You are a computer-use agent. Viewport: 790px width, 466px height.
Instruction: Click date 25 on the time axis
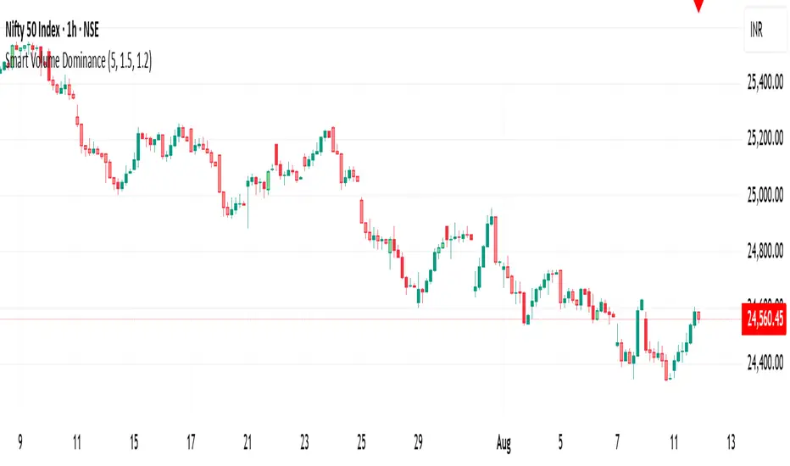click(x=363, y=441)
